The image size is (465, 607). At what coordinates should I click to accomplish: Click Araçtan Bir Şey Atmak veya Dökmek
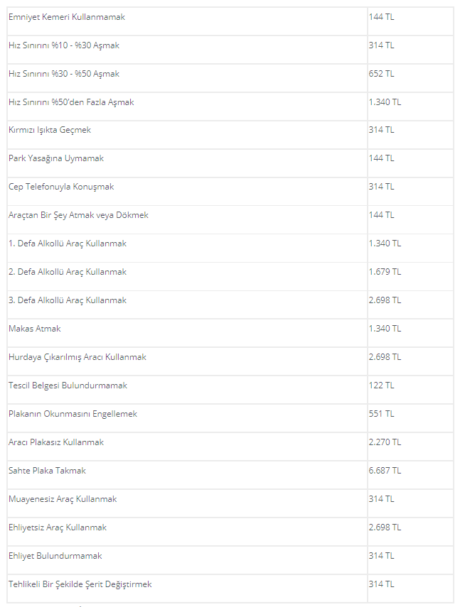pos(78,215)
